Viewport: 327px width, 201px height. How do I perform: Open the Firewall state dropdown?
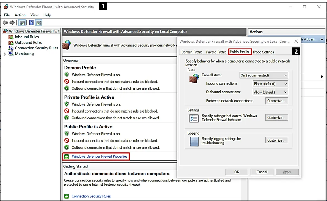(264, 75)
